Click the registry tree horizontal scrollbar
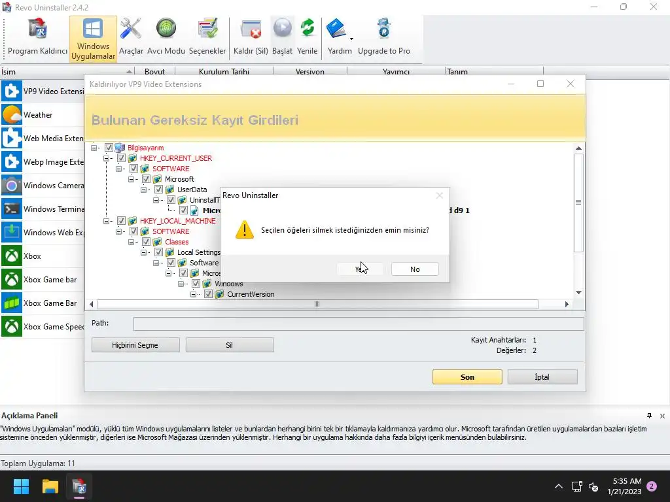This screenshot has height=502, width=670. pos(317,304)
